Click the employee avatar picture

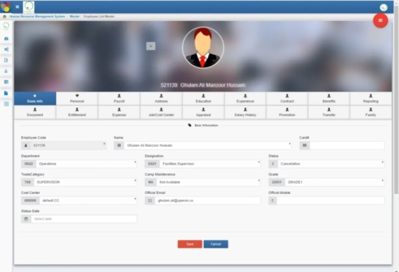203,47
